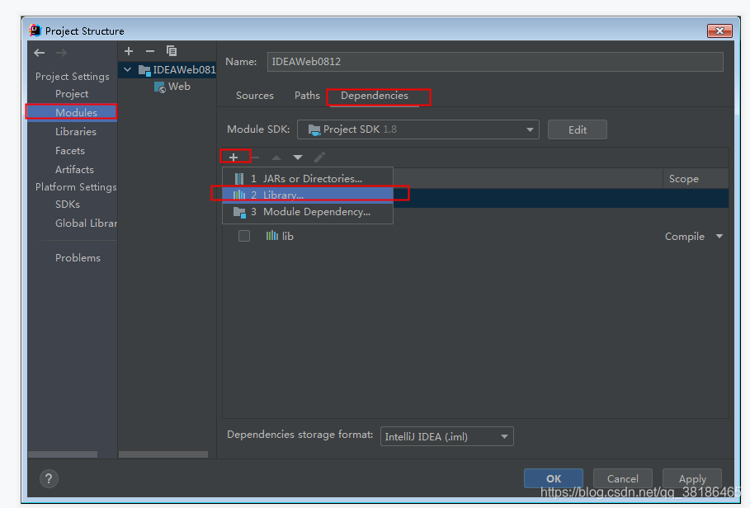Open help with the question mark icon
The image size is (750, 508).
[x=49, y=478]
